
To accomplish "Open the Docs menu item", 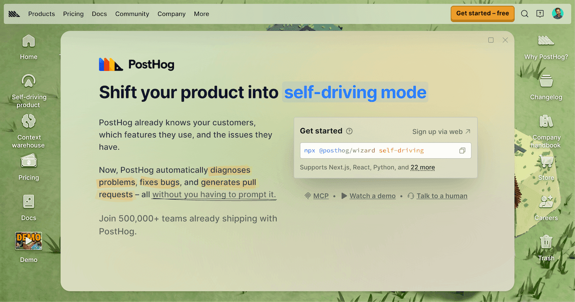I will coord(99,14).
